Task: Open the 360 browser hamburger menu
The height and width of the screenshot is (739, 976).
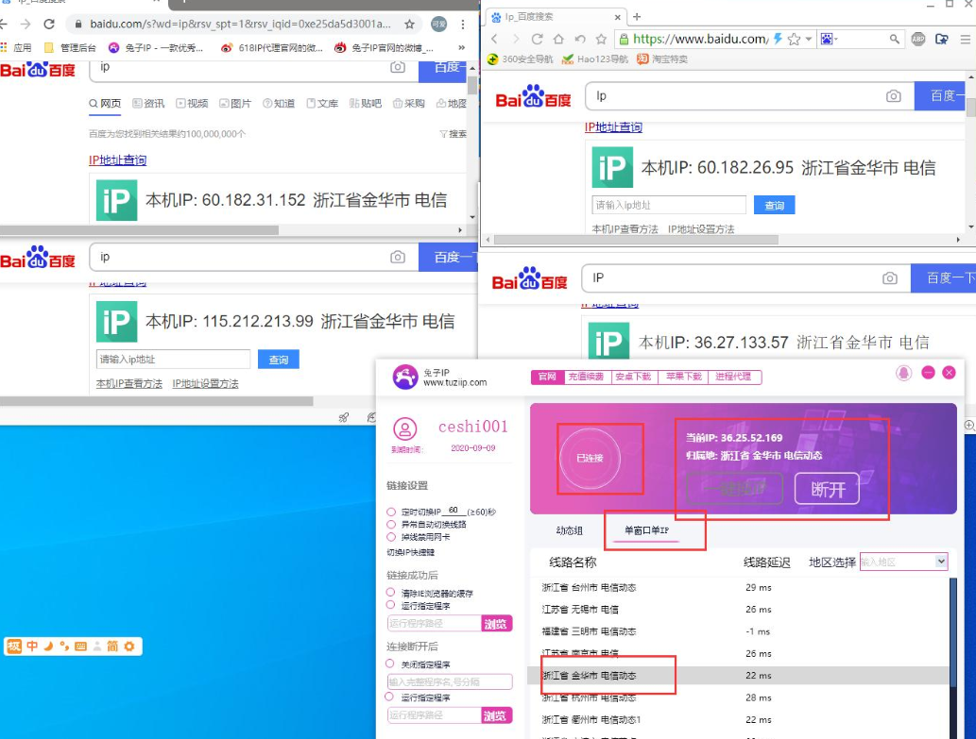Action: pyautogui.click(x=965, y=39)
